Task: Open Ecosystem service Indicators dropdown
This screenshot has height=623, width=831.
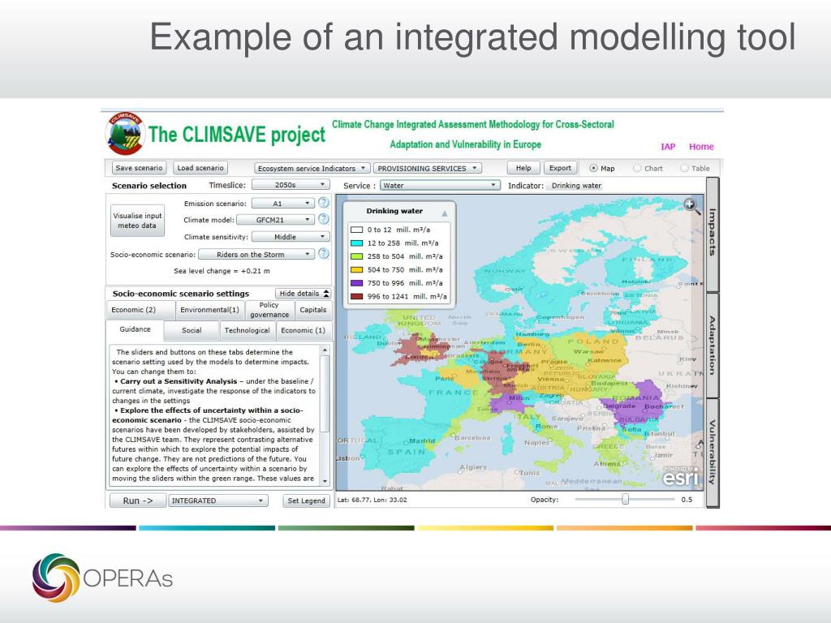Action: pos(312,168)
